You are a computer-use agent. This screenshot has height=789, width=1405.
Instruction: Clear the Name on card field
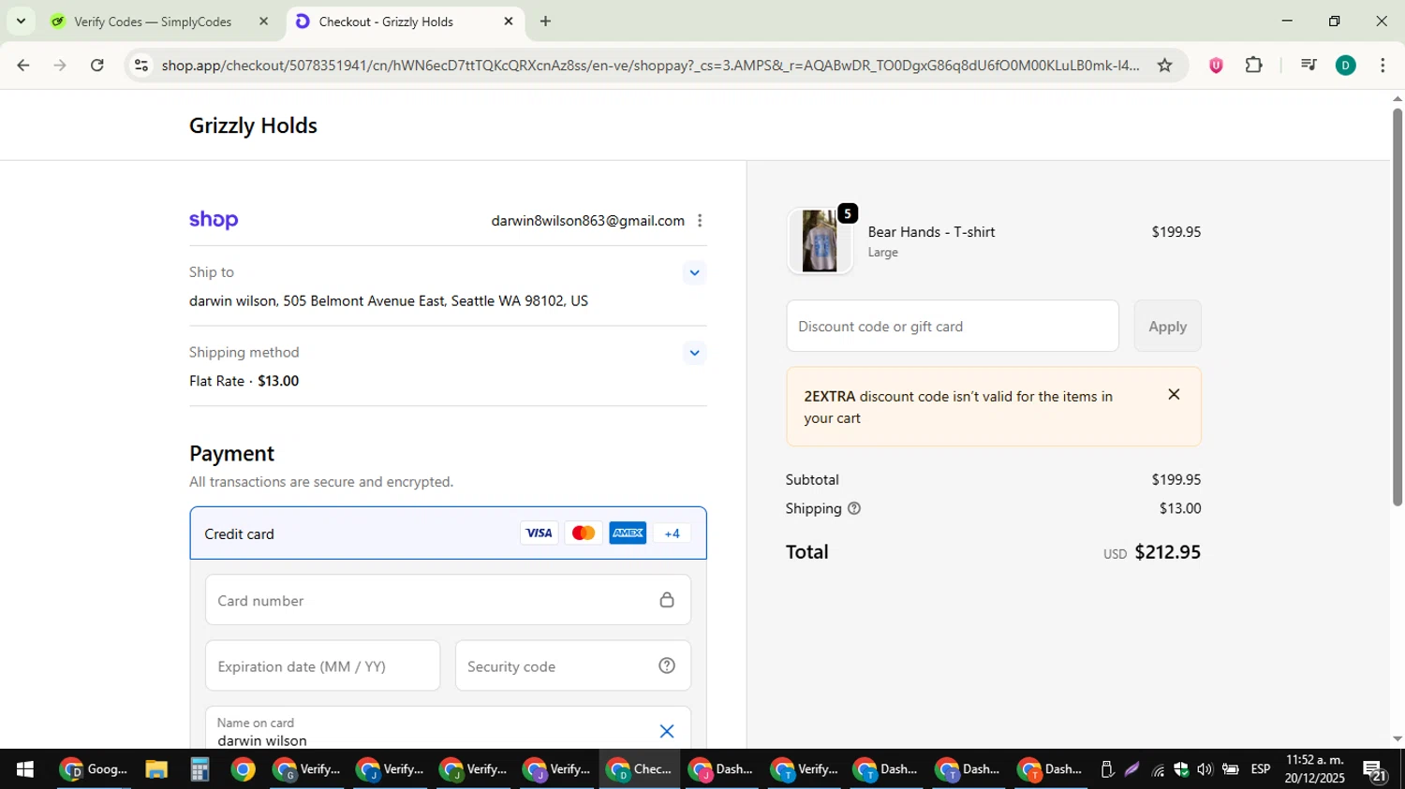(667, 732)
